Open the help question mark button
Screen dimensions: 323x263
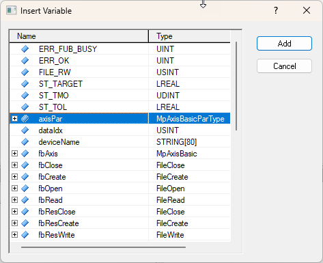point(276,10)
